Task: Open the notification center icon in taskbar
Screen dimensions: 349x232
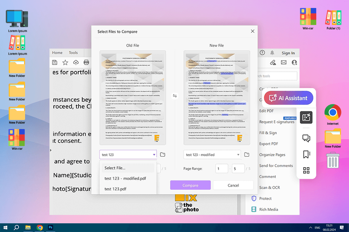Action: point(342,227)
